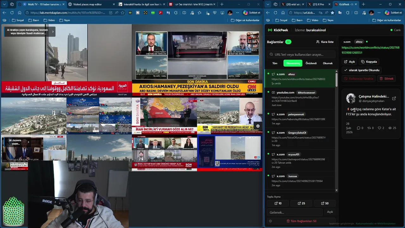Image resolution: width=405 pixels, height=228 pixels.
Task: Select the x.com GregorySeksiOl link row
Action: pyautogui.click(x=300, y=139)
